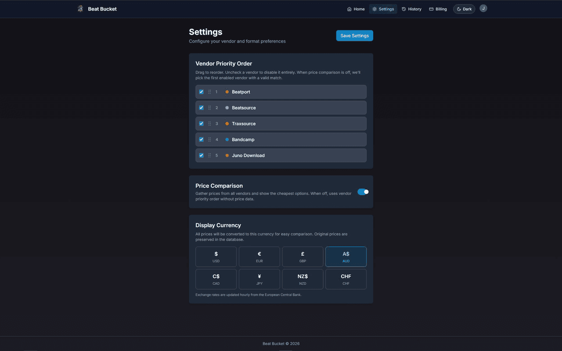Click the Juno Download vendor name
The image size is (562, 351).
pos(248,155)
